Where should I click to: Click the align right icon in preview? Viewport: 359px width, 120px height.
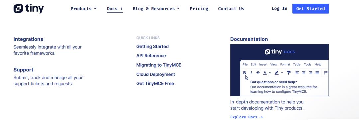coord(311,73)
